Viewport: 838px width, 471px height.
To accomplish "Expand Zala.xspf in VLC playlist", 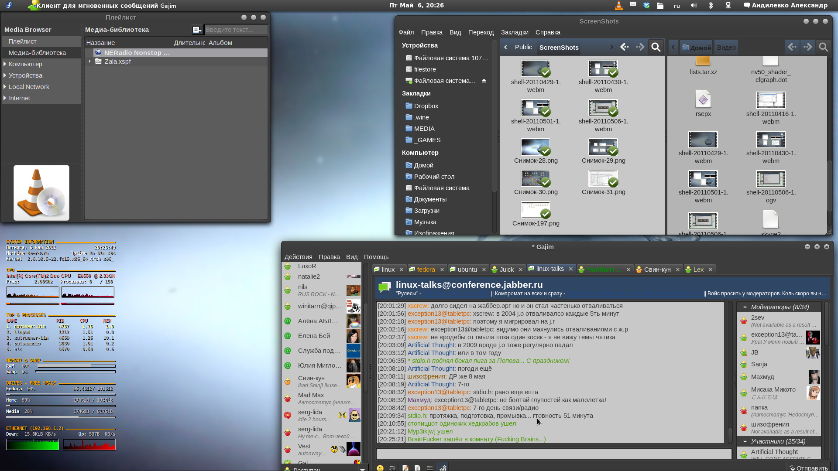I will 89,61.
